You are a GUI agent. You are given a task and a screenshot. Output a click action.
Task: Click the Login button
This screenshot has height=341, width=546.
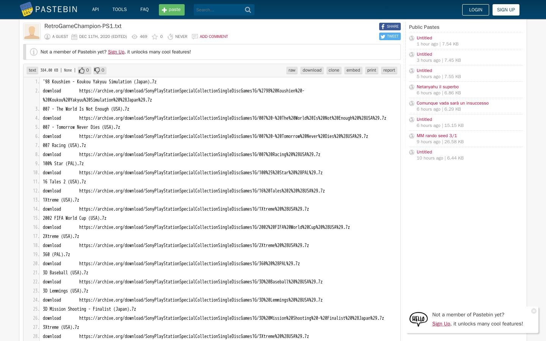click(x=475, y=10)
